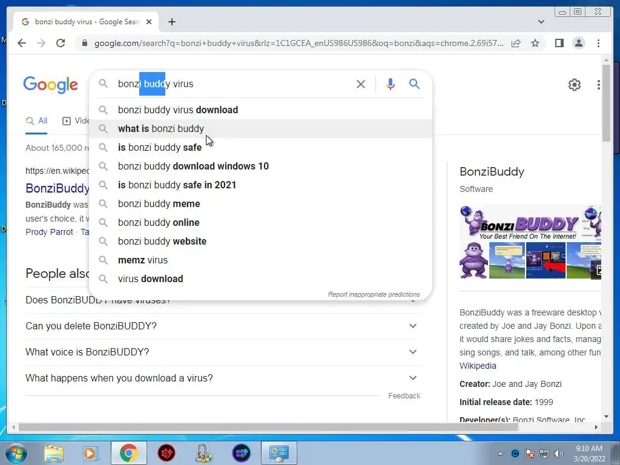
Task: Open the BonziBuddy banner image
Action: coord(530,223)
